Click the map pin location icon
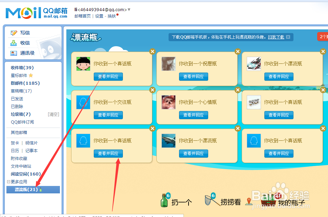This screenshot has width=328, height=217. click(249, 201)
